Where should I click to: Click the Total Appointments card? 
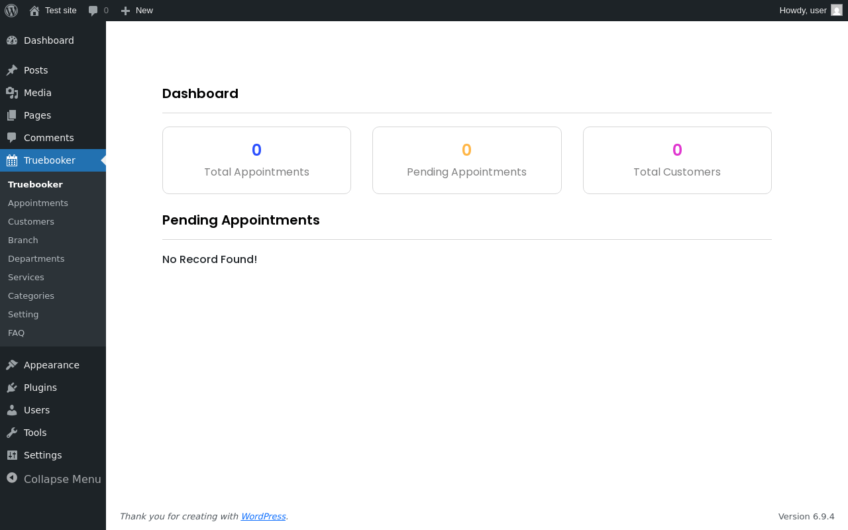256,160
